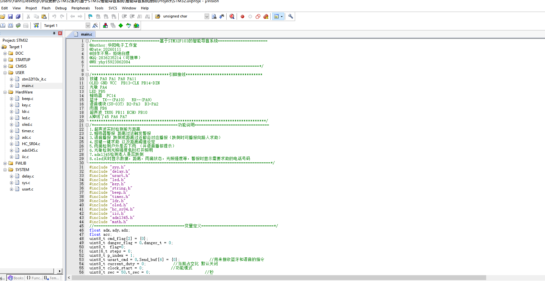Open the Peripherals menu
Screen dimensions: 545x281
pos(80,8)
